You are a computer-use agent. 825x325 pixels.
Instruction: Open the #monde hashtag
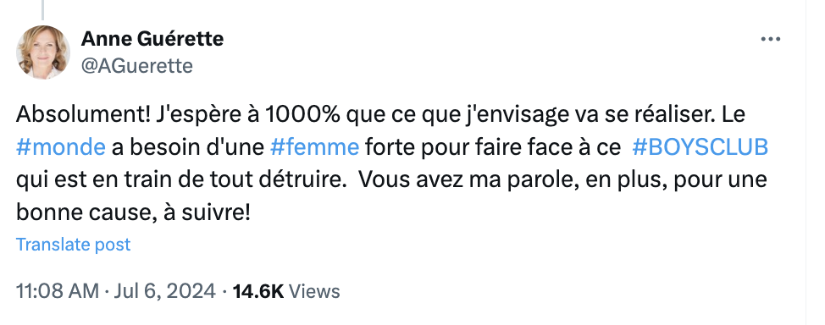click(x=60, y=148)
